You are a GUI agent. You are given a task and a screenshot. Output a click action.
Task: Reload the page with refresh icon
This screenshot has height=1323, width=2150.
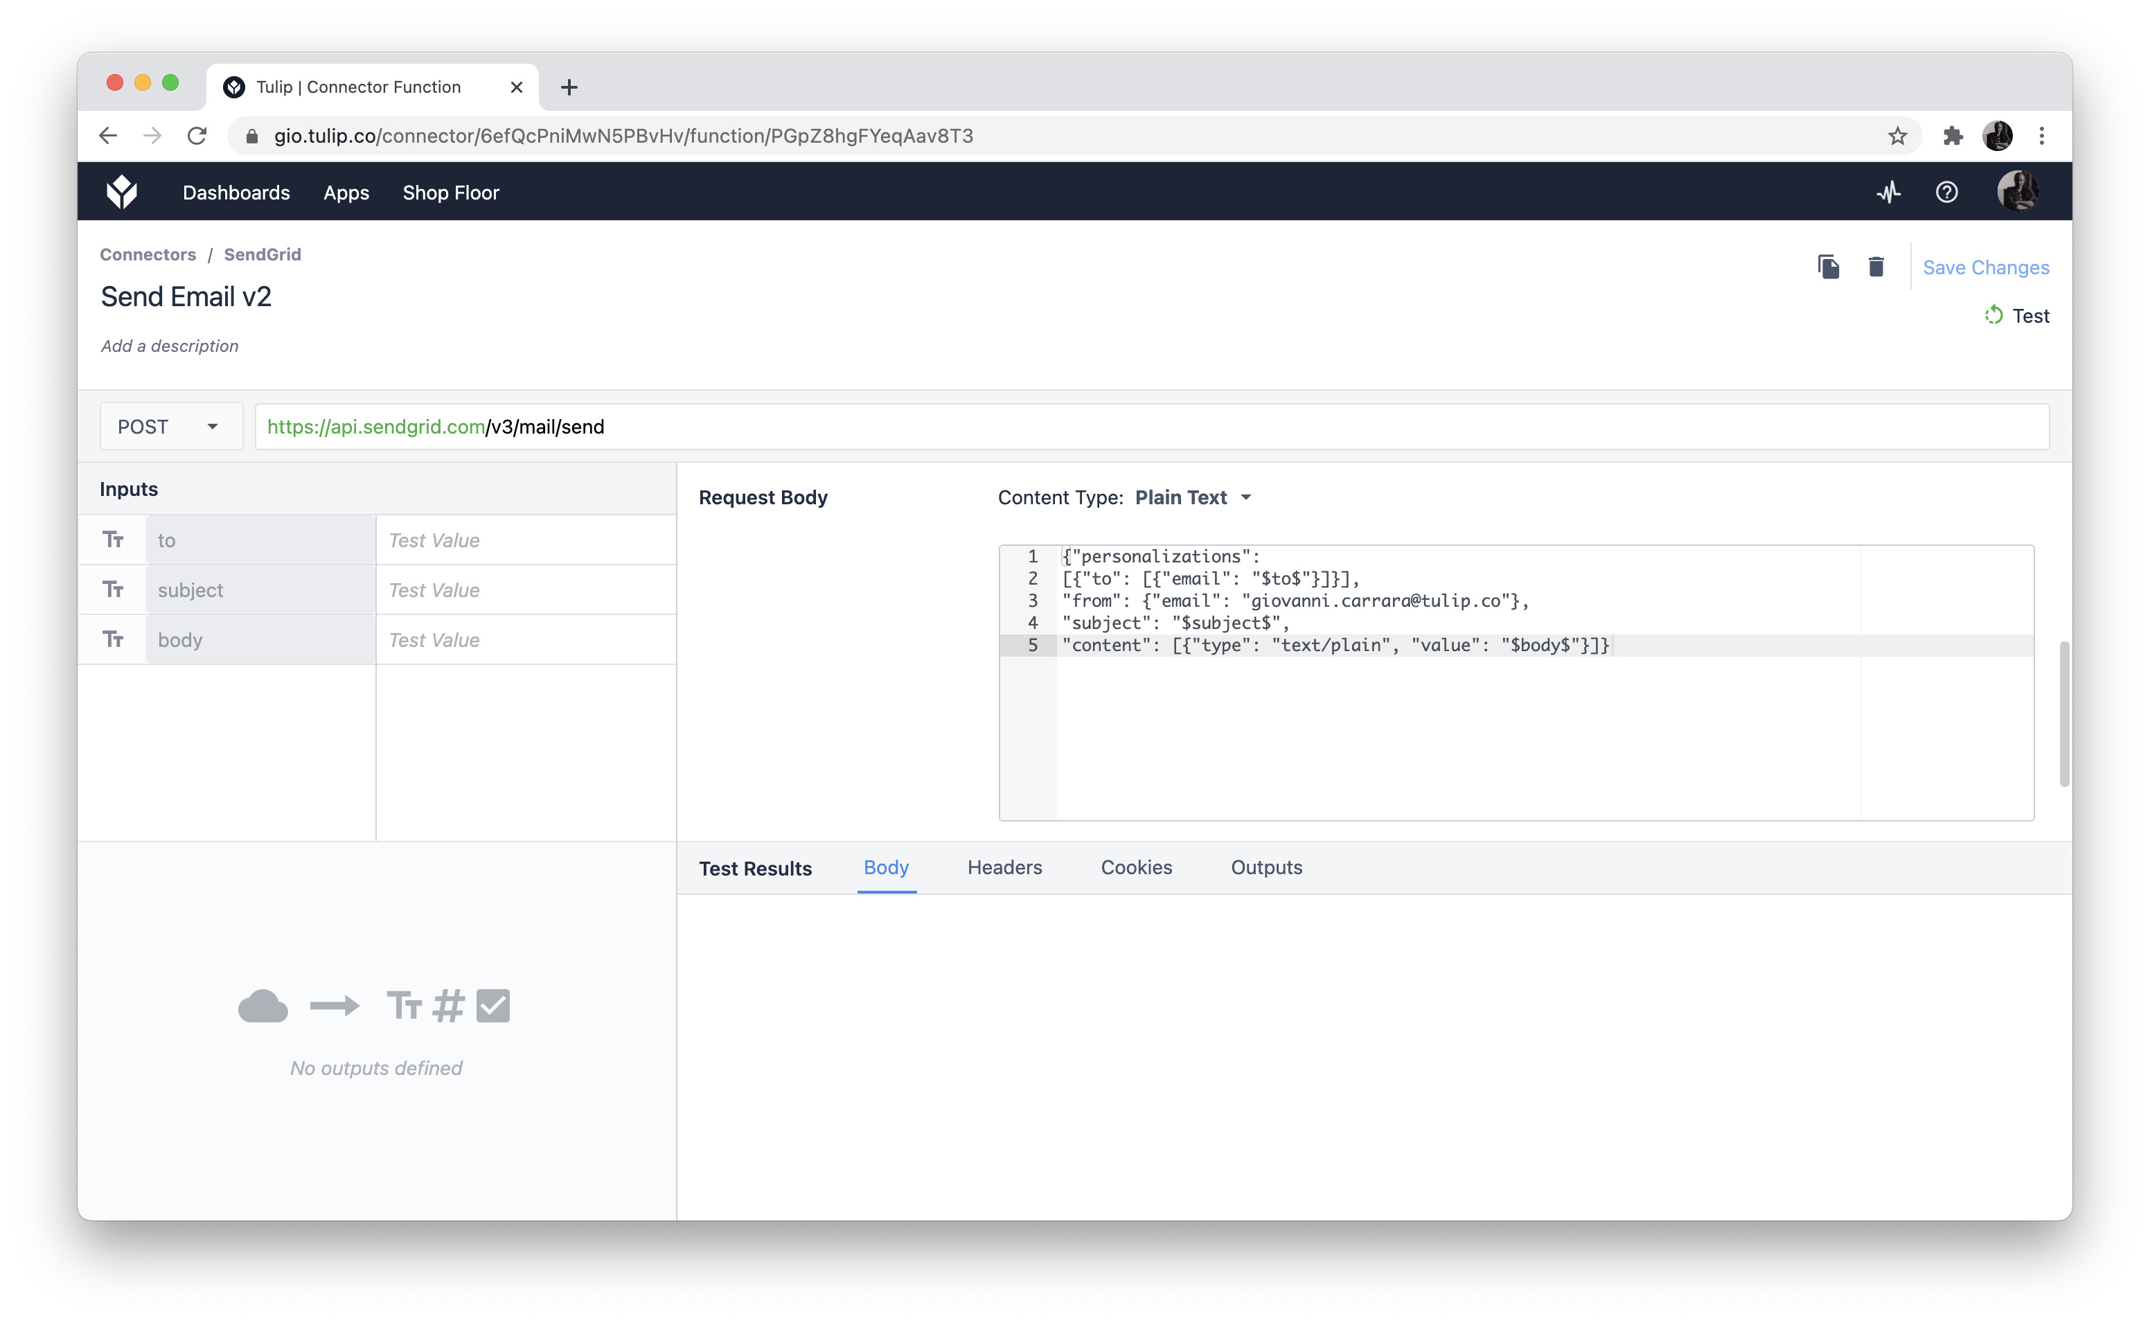(x=197, y=136)
